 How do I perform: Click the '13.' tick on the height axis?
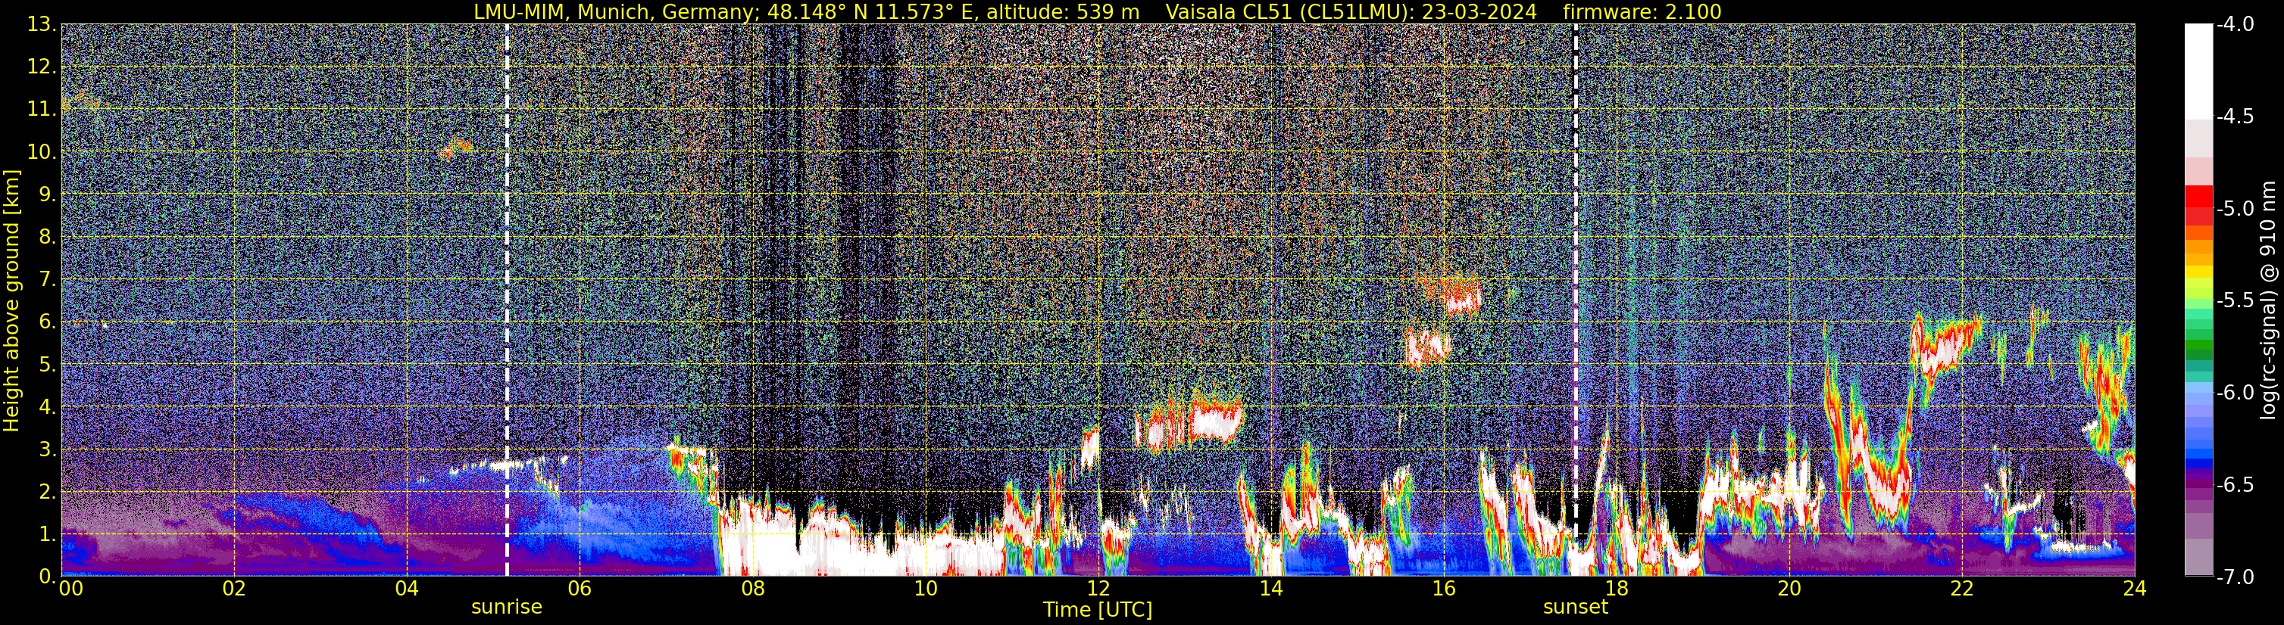tap(42, 25)
